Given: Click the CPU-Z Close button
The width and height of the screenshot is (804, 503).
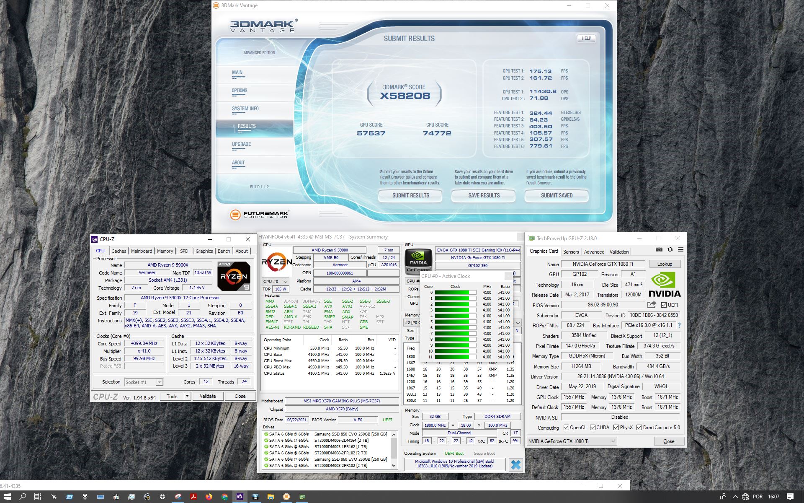Looking at the screenshot, I should coord(240,396).
